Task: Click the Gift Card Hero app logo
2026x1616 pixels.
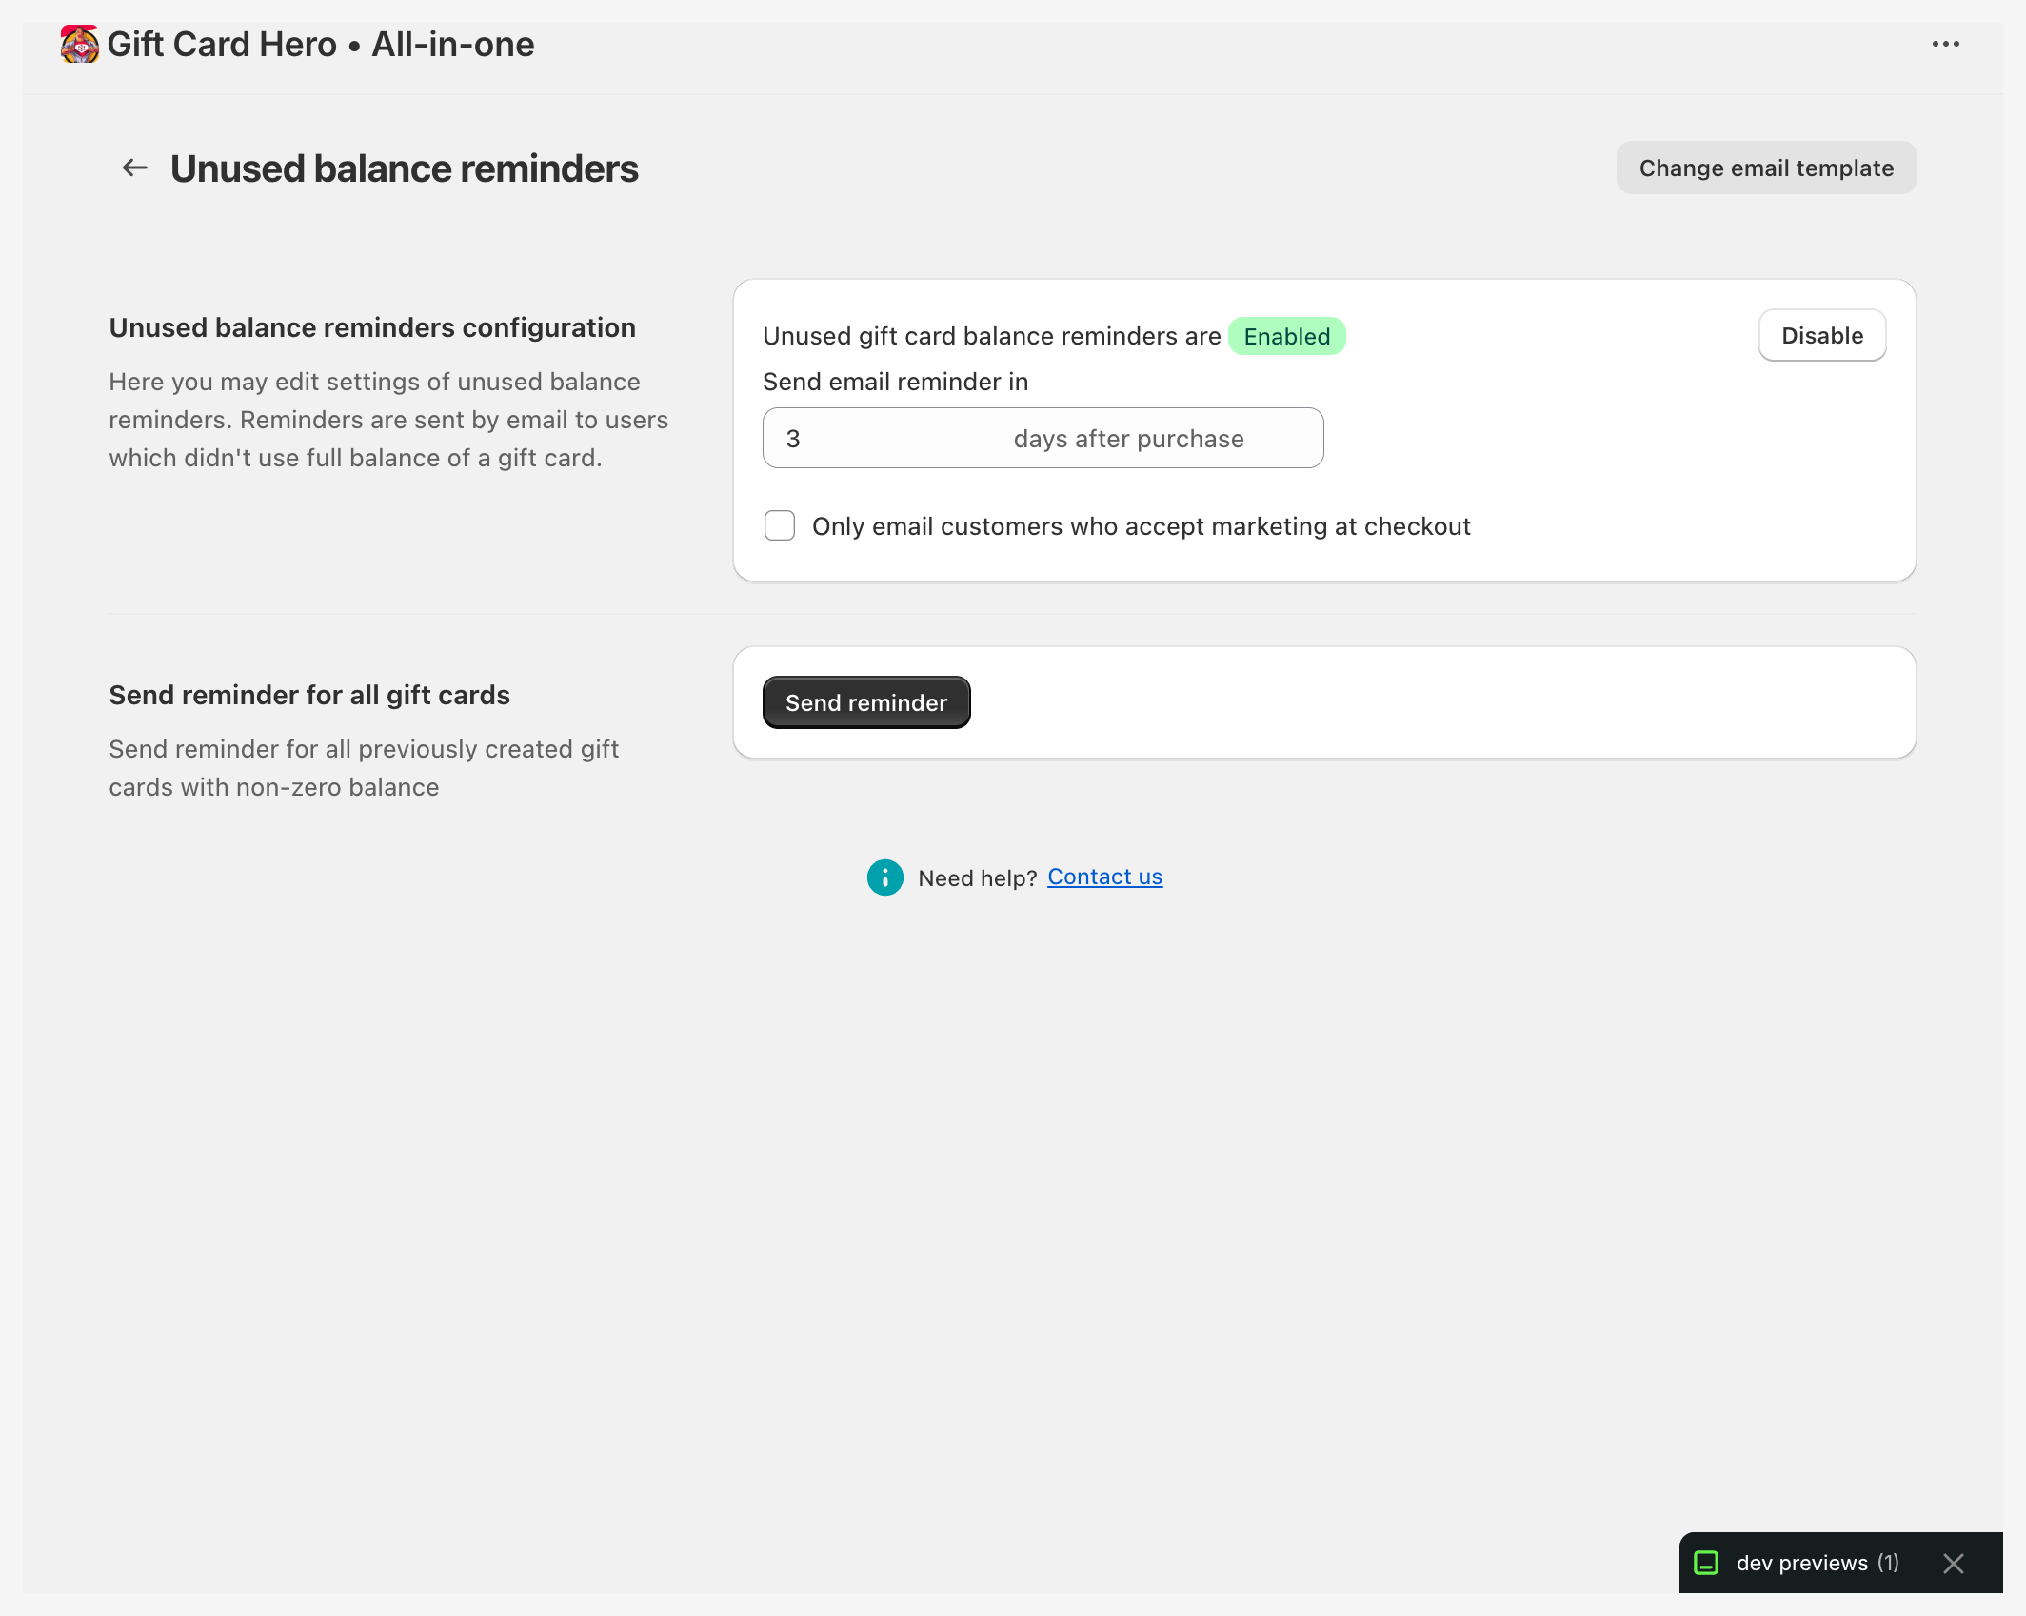Action: pos(79,44)
